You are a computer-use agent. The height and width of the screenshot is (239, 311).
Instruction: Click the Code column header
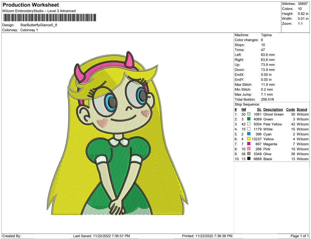(290, 109)
